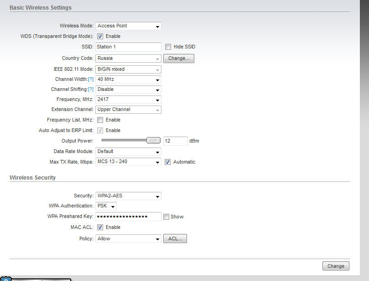369x281 pixels.
Task: Expand Max TX Rate dropdown
Action: coord(128,162)
